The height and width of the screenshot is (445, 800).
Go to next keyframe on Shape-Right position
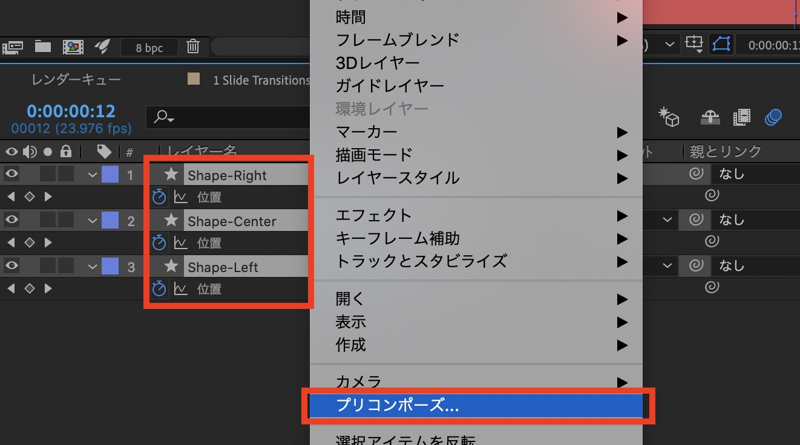click(48, 197)
